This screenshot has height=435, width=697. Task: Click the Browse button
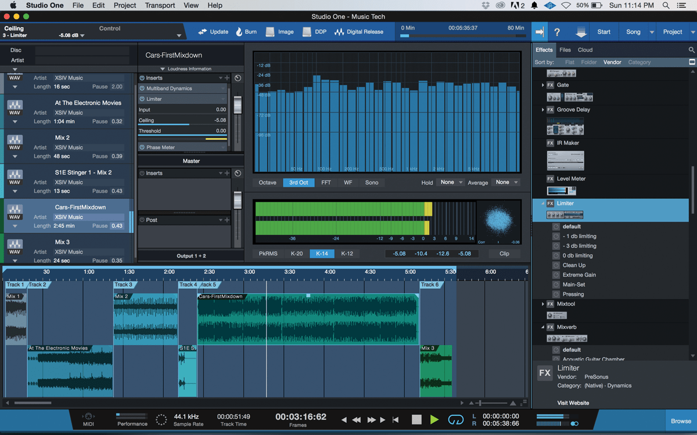click(x=681, y=421)
